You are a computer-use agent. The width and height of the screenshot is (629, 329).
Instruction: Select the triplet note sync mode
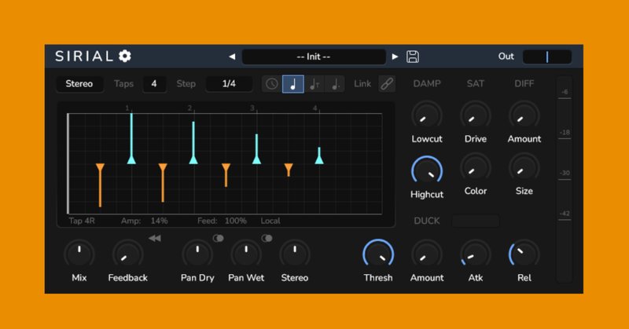(x=314, y=84)
